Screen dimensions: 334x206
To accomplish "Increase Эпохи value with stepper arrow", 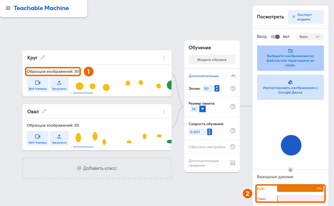I will (217, 87).
